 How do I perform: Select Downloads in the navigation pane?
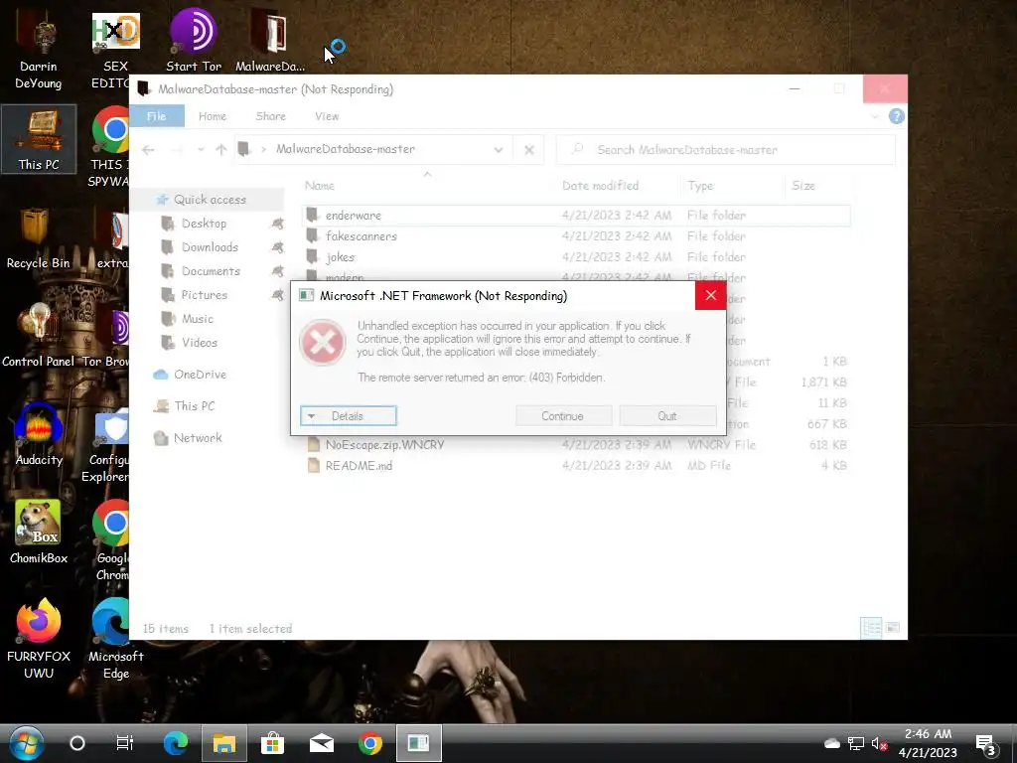(x=210, y=247)
